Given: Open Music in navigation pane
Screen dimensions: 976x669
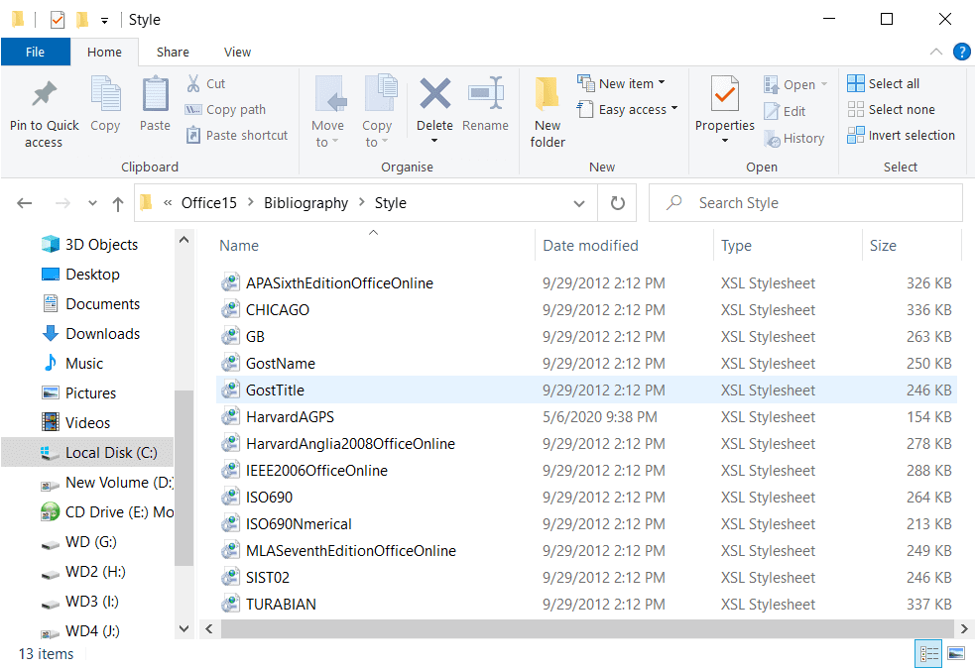Looking at the screenshot, I should click(x=72, y=364).
